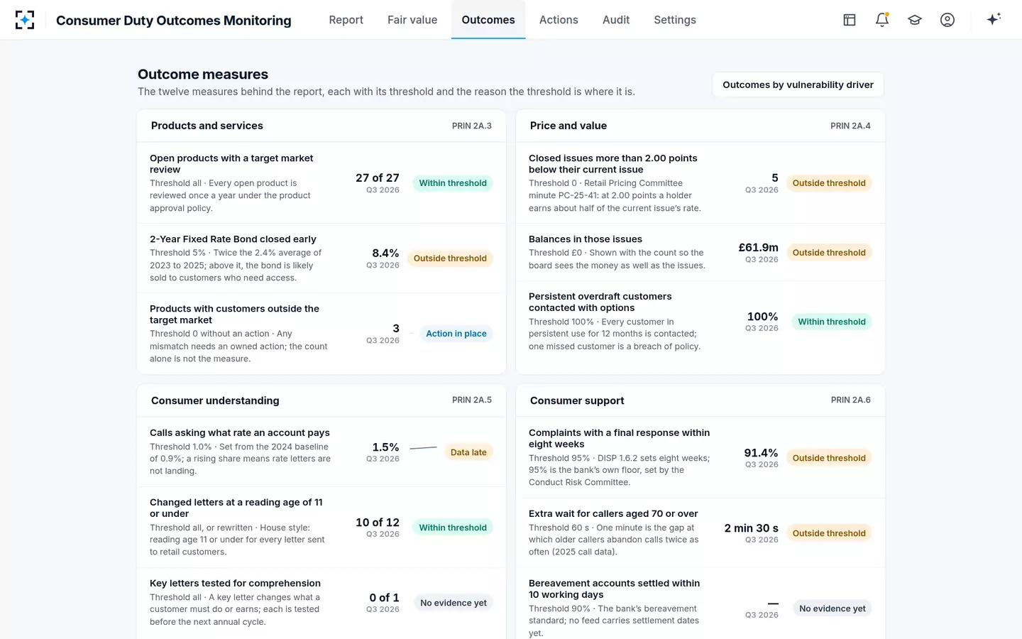Open the graduation cap learning icon
Image resolution: width=1022 pixels, height=639 pixels.
click(915, 20)
